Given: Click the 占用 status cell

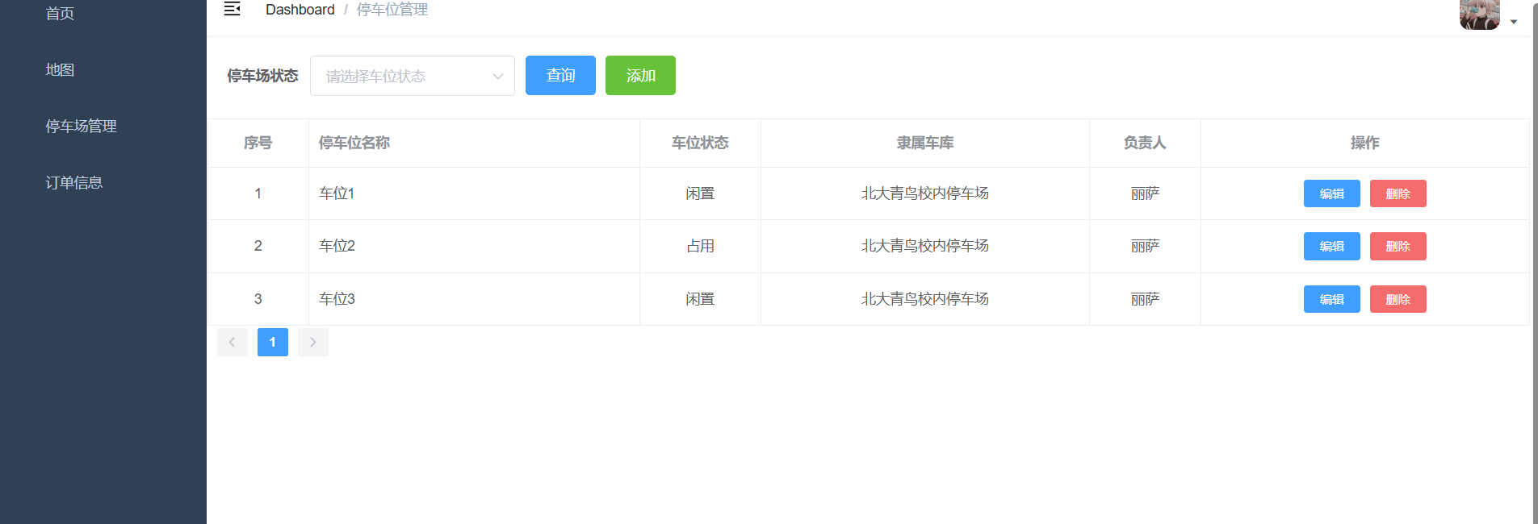Looking at the screenshot, I should click(x=700, y=246).
